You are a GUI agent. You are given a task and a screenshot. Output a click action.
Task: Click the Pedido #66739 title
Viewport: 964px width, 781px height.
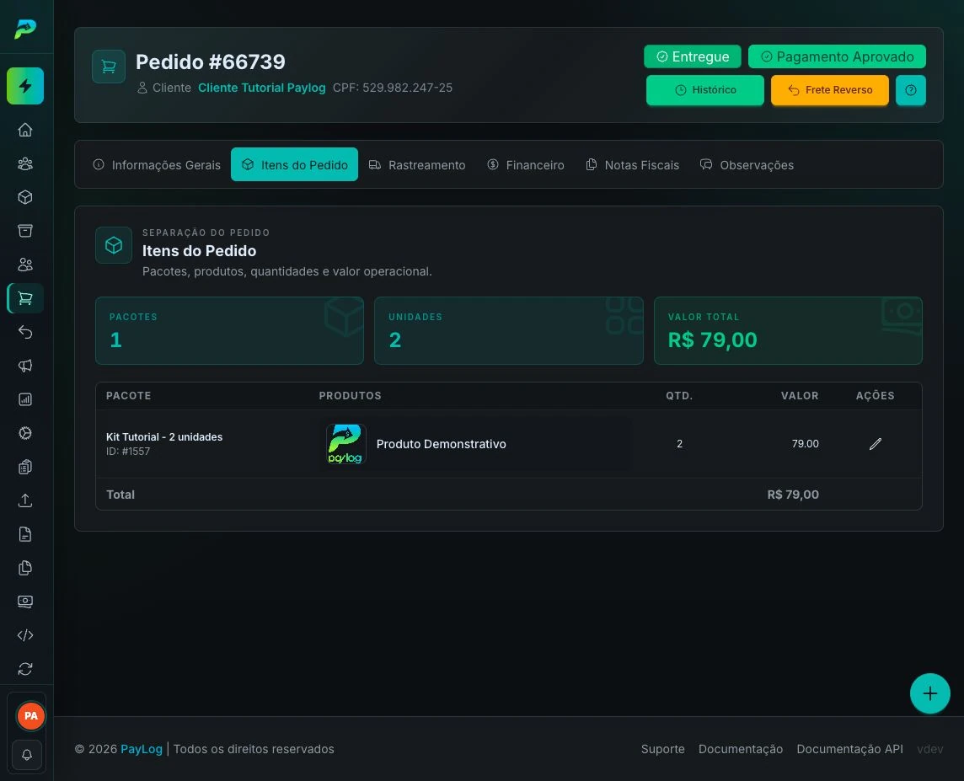211,62
